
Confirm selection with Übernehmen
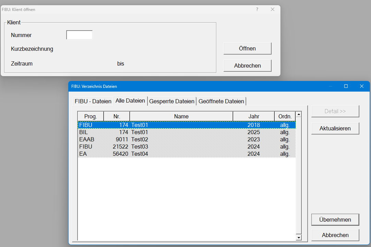[x=335, y=220]
